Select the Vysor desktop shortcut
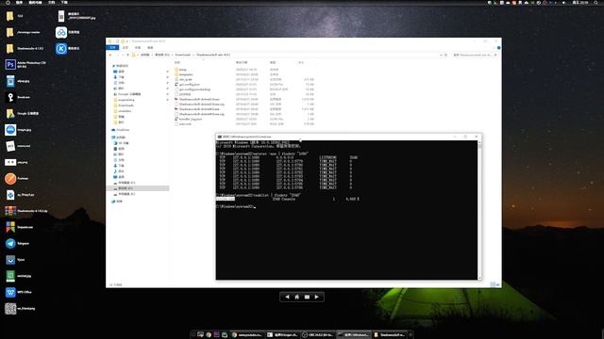The image size is (604, 339). 10,260
